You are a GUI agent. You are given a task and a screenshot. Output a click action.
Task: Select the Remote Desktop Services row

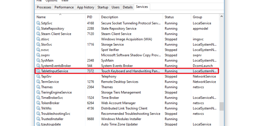click(127, 82)
